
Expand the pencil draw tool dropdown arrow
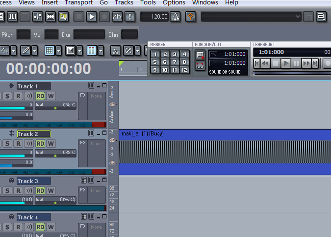35,51
